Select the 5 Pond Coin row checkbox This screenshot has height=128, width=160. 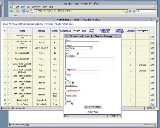click(9, 48)
